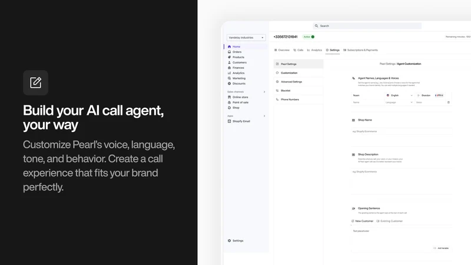Click the magnifier icon in Search
Screen dimensions: 471x265
[316, 26]
